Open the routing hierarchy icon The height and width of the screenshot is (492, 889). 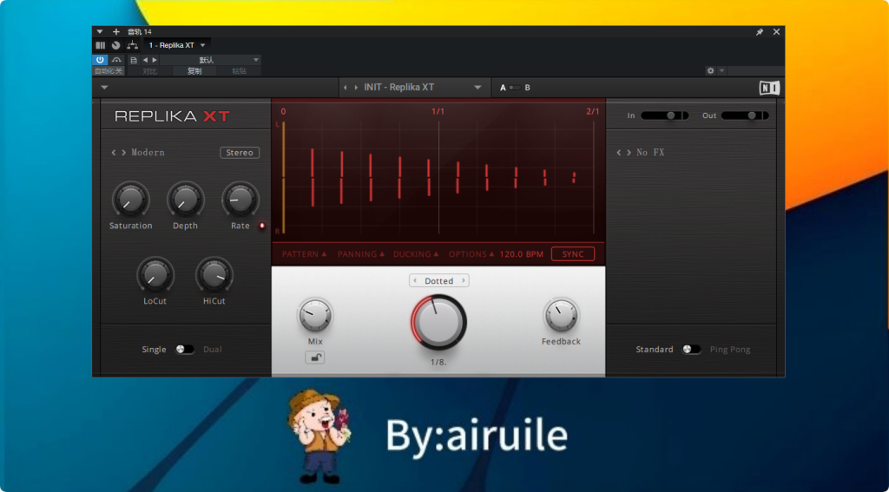132,45
